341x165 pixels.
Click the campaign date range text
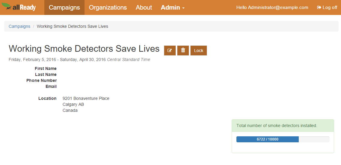tap(57, 59)
